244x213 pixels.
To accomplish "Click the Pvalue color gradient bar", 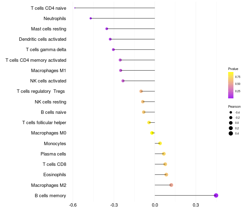I will (x=231, y=85).
